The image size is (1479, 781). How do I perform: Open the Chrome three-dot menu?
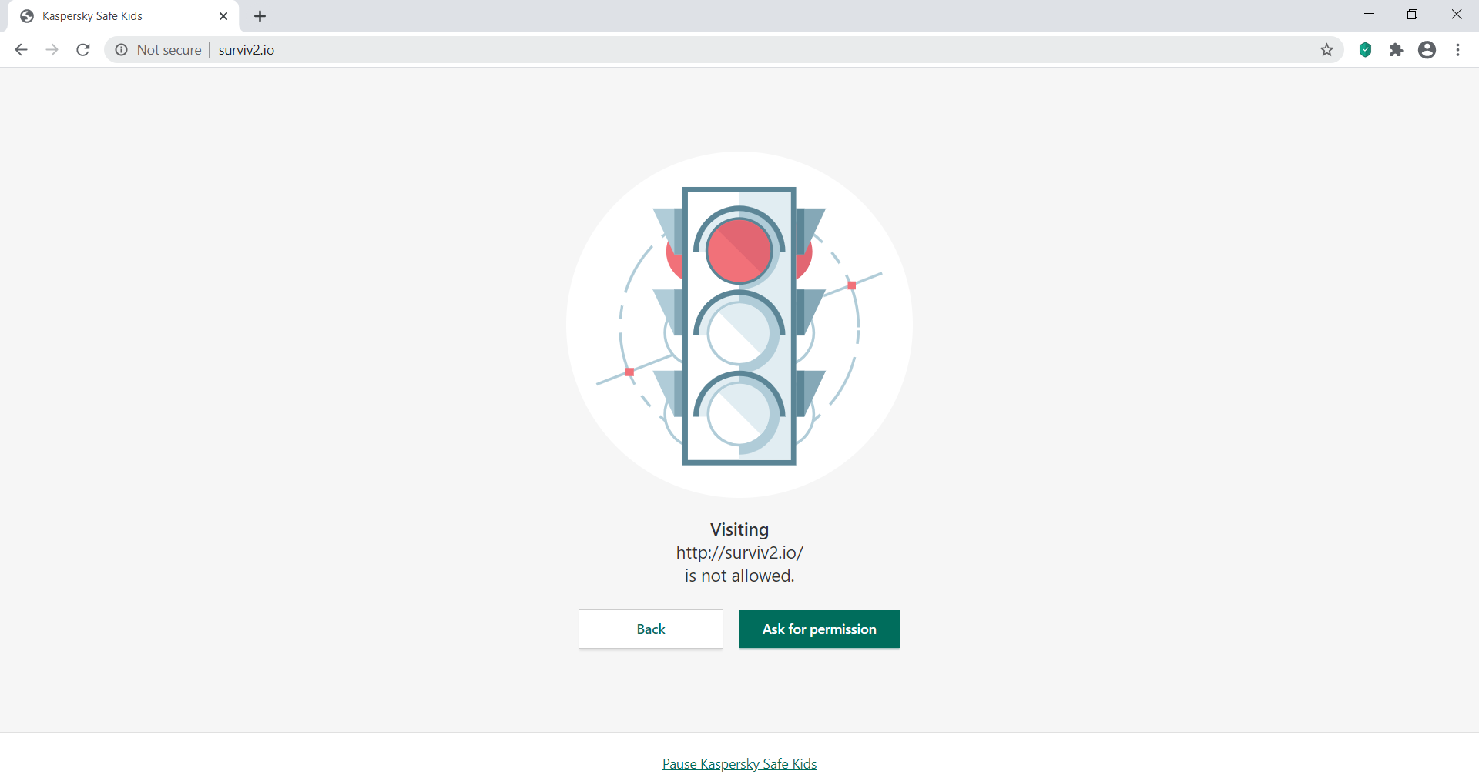[1457, 50]
